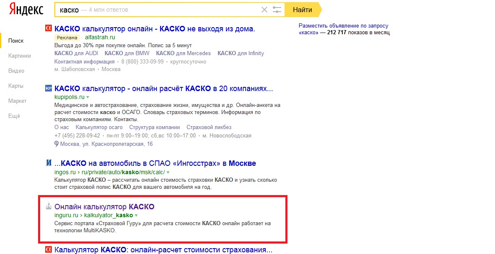Click the 212 717 показов в месяц text
The height and width of the screenshot is (254, 495).
click(358, 33)
